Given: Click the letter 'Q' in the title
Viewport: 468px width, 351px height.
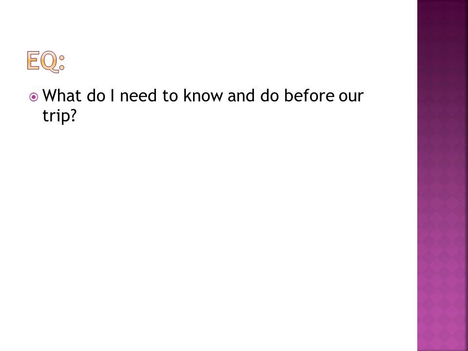Looking at the screenshot, I should tap(49, 62).
